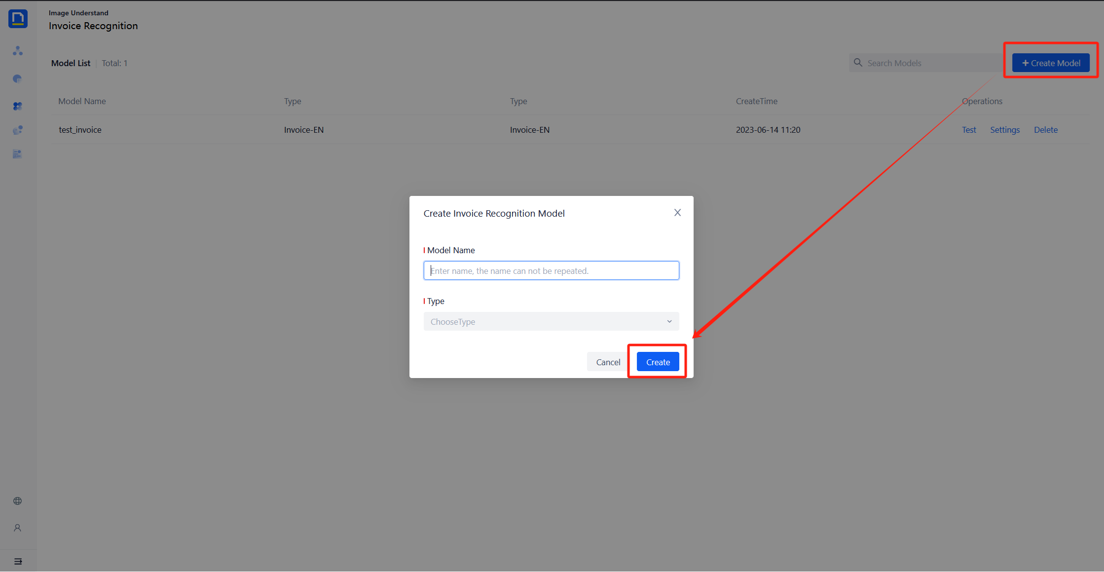Click the Cancel button in dialog

[x=608, y=362]
